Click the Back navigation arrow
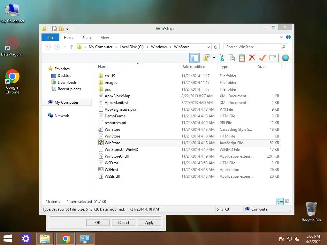Viewport: 327px width, 245px height. 48,47
